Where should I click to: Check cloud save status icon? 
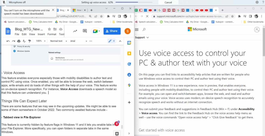[x=61, y=29]
